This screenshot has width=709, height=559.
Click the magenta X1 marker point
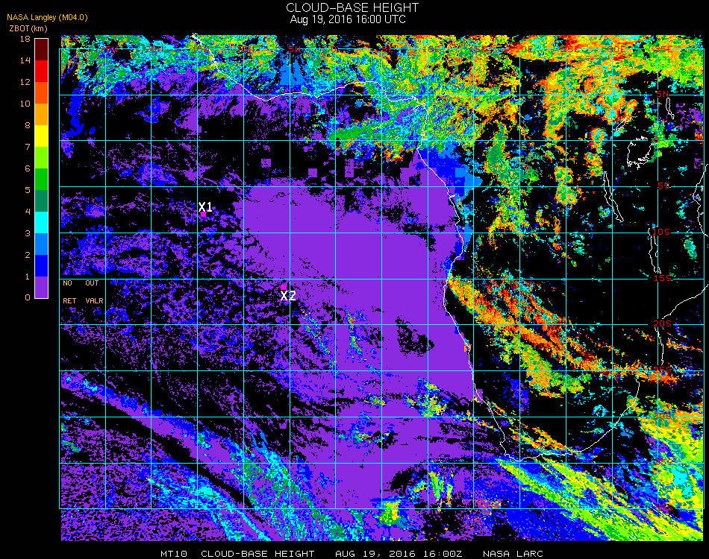coord(204,215)
